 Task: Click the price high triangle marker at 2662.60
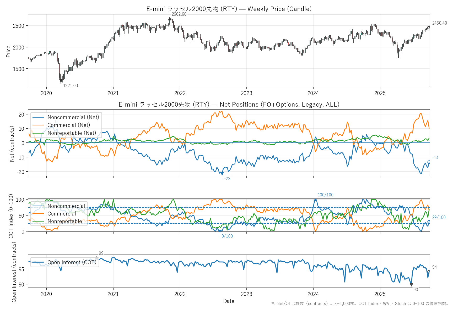[170, 19]
